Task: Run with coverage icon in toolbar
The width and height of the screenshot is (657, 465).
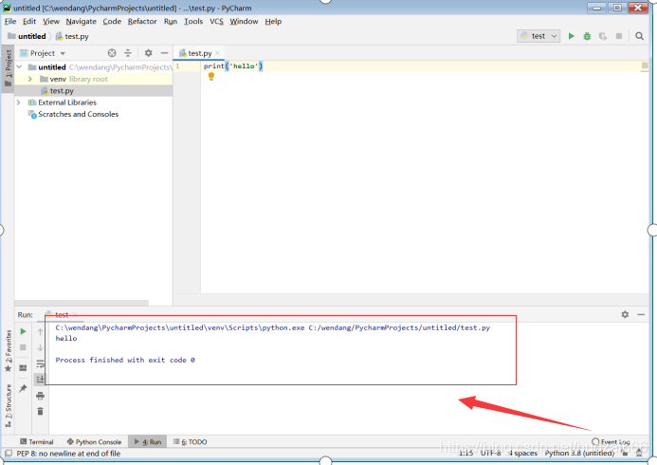Action: click(603, 36)
